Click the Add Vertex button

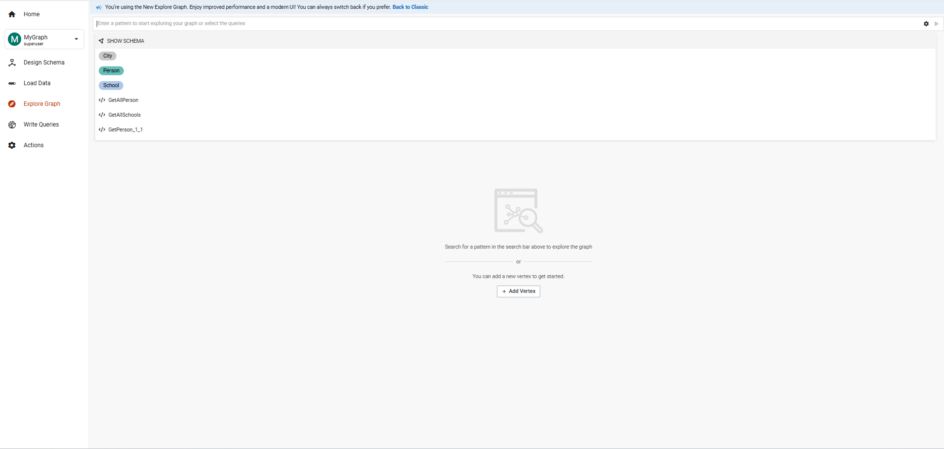coord(519,291)
